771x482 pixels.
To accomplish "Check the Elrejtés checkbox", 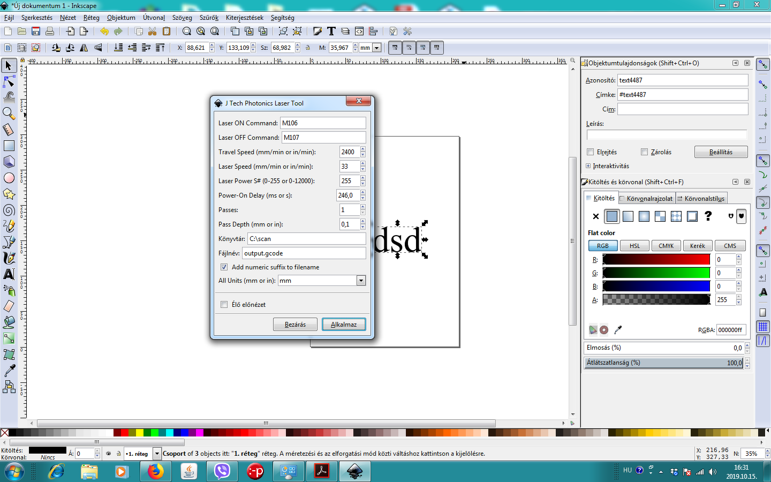I will (590, 152).
